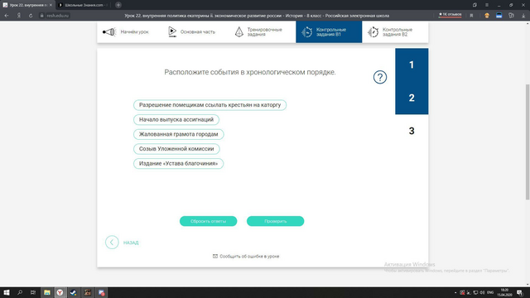Open the Windows Start menu
The height and width of the screenshot is (298, 530).
point(7,292)
